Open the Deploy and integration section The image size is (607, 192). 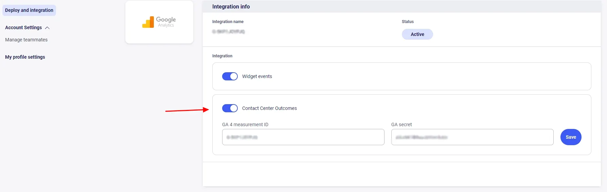click(x=29, y=10)
